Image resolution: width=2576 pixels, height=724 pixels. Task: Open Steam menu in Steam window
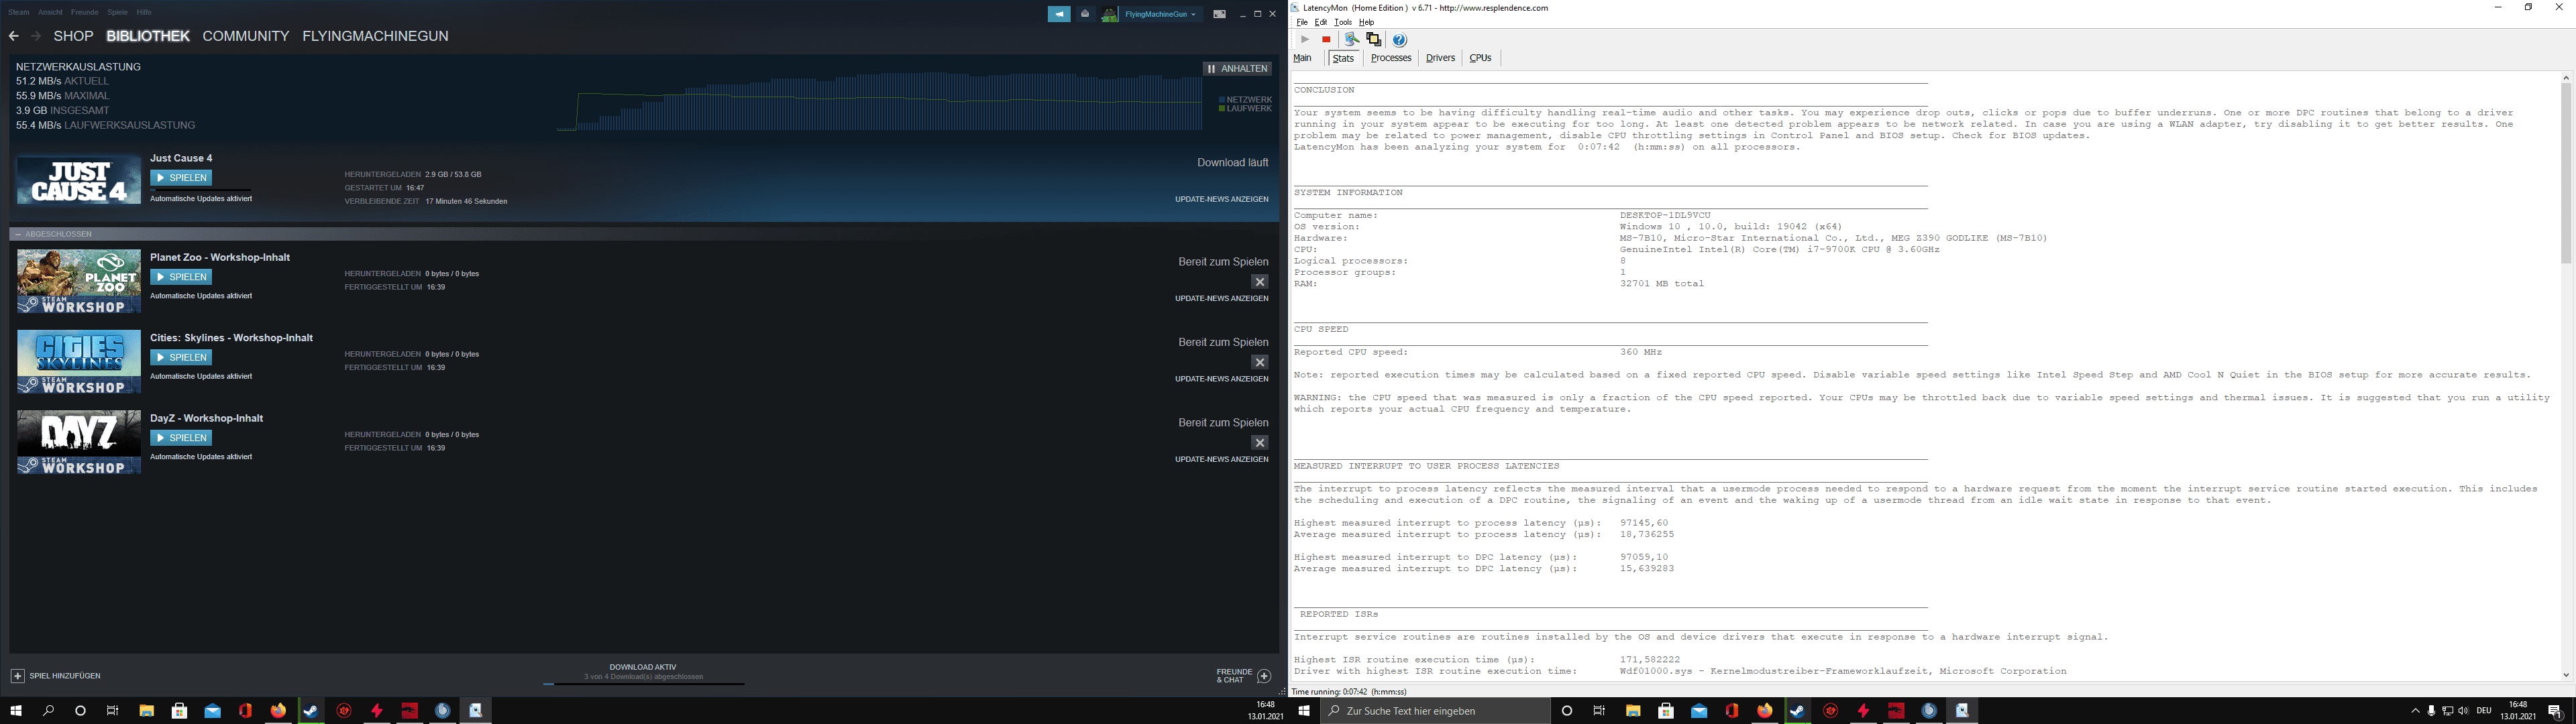tap(19, 12)
